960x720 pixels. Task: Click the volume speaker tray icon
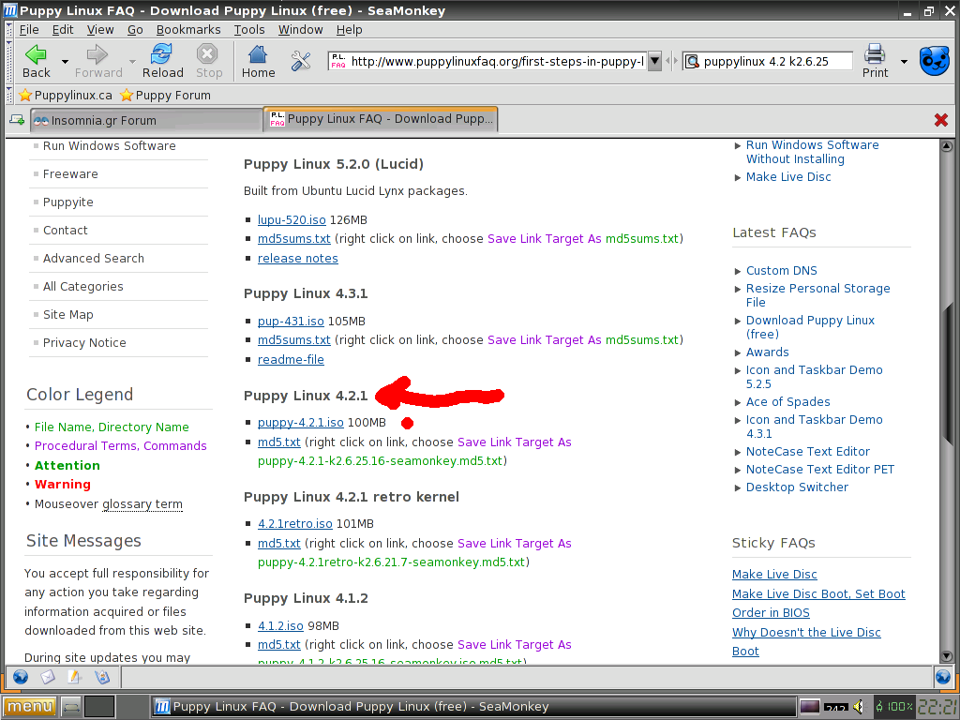(x=860, y=707)
